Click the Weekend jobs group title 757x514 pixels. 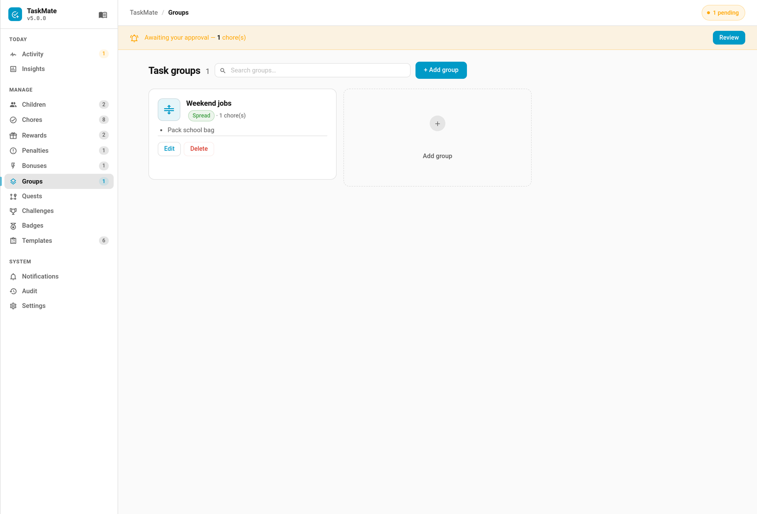tap(209, 103)
